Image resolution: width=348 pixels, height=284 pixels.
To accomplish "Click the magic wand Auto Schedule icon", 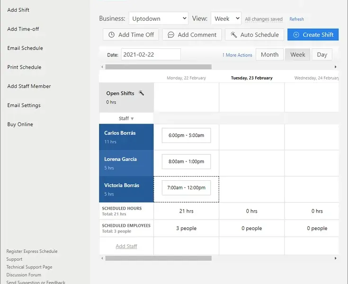I will coord(233,35).
